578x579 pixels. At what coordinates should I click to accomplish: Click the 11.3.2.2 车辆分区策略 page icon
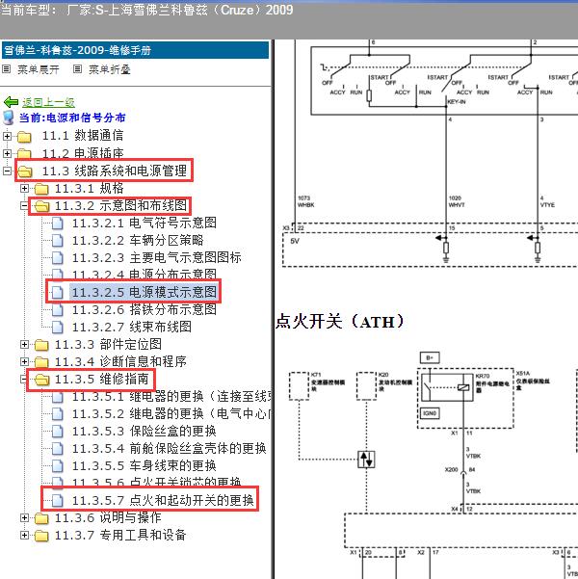[x=57, y=241]
